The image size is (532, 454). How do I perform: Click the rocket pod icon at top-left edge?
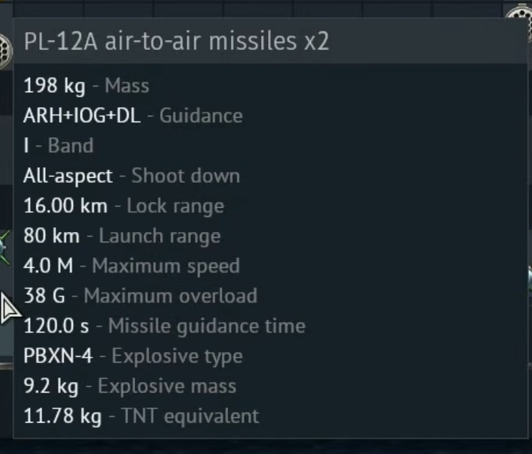point(5,49)
